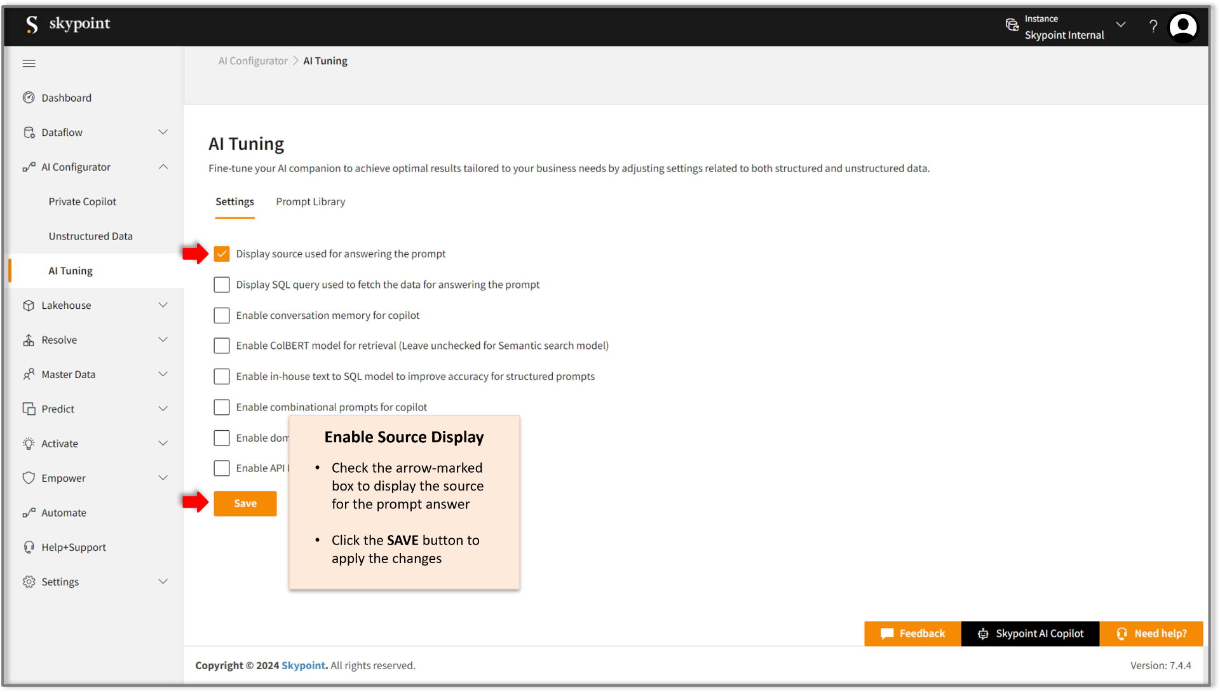Switch to the Prompt Library tab
The height and width of the screenshot is (692, 1220).
tap(311, 202)
